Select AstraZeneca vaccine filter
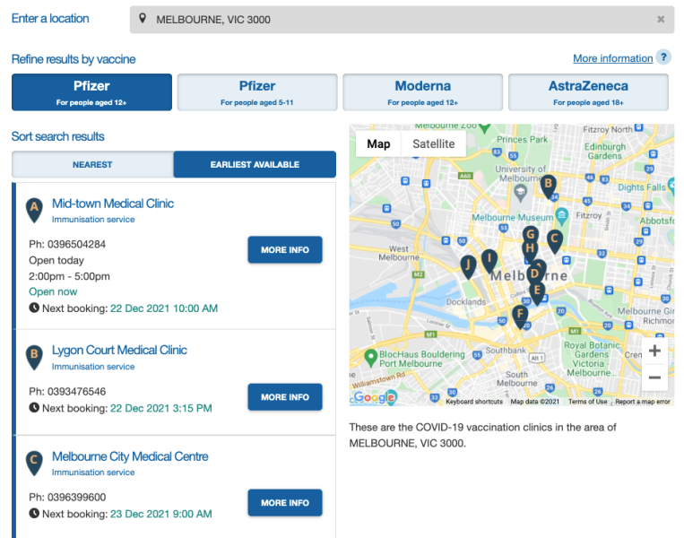 click(588, 92)
